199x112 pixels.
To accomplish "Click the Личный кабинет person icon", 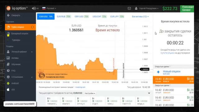I will tap(8, 52).
